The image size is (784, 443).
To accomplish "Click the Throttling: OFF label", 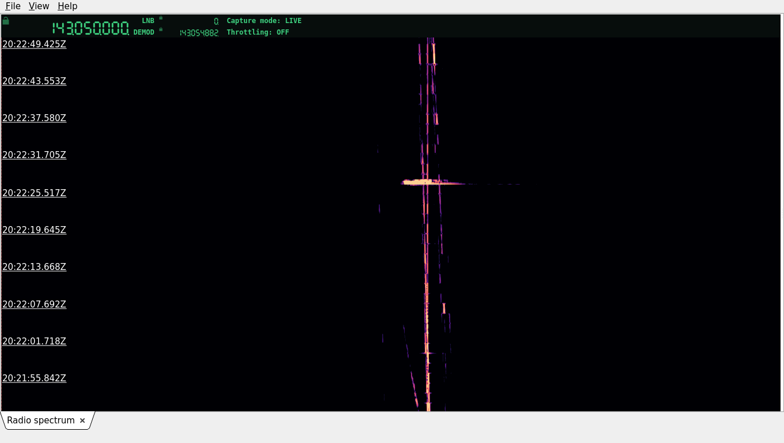I will coord(258,32).
